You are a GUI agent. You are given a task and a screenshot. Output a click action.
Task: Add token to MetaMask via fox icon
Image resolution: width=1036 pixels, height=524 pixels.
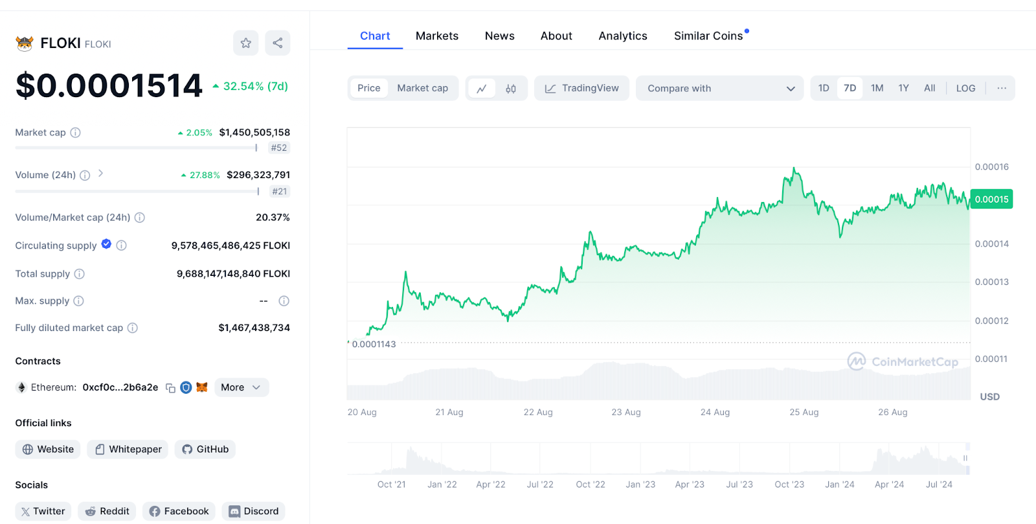click(202, 387)
